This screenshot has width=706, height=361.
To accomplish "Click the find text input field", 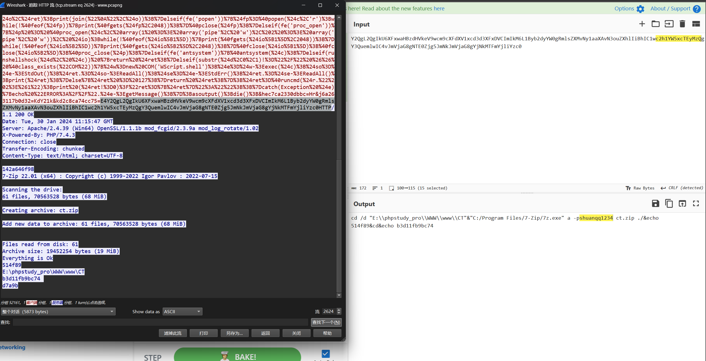I will point(161,322).
